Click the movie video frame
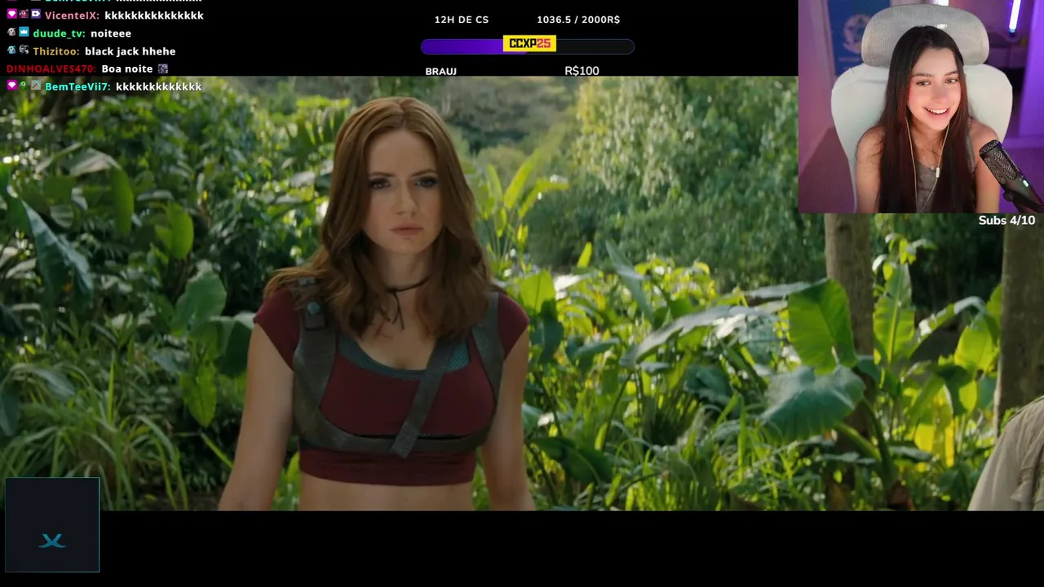This screenshot has height=587, width=1044. pyautogui.click(x=522, y=293)
